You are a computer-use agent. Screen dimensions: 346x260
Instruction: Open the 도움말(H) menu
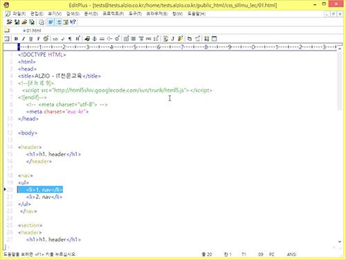tap(197, 14)
